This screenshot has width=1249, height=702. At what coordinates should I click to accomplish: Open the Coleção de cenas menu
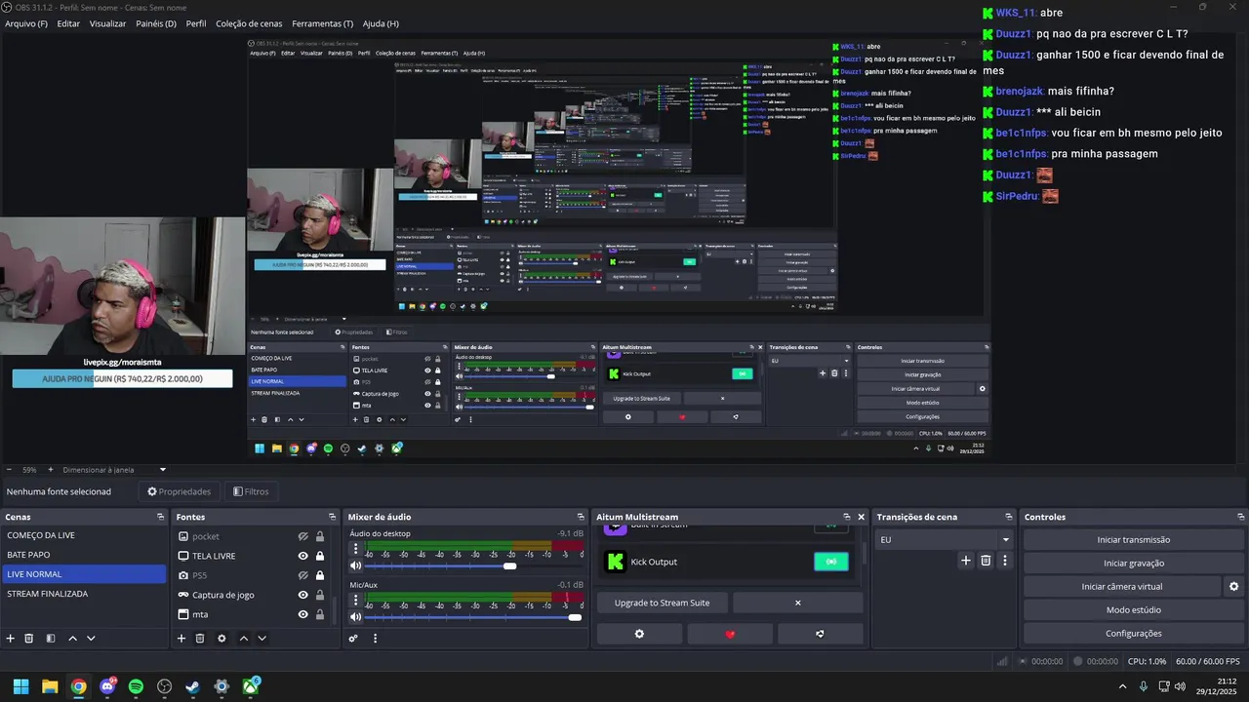tap(249, 23)
